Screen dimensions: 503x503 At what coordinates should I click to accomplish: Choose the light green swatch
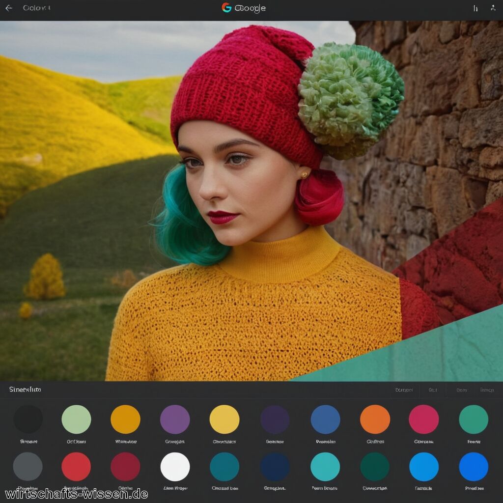pyautogui.click(x=76, y=419)
